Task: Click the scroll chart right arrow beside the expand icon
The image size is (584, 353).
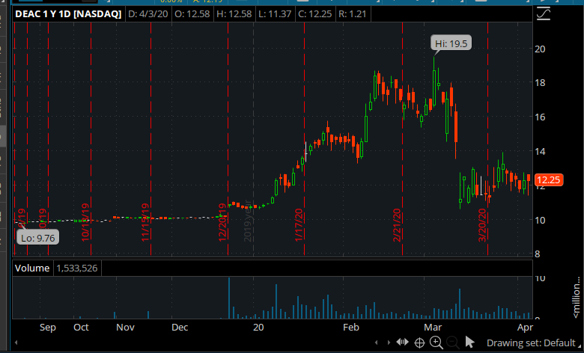Action: [x=389, y=343]
